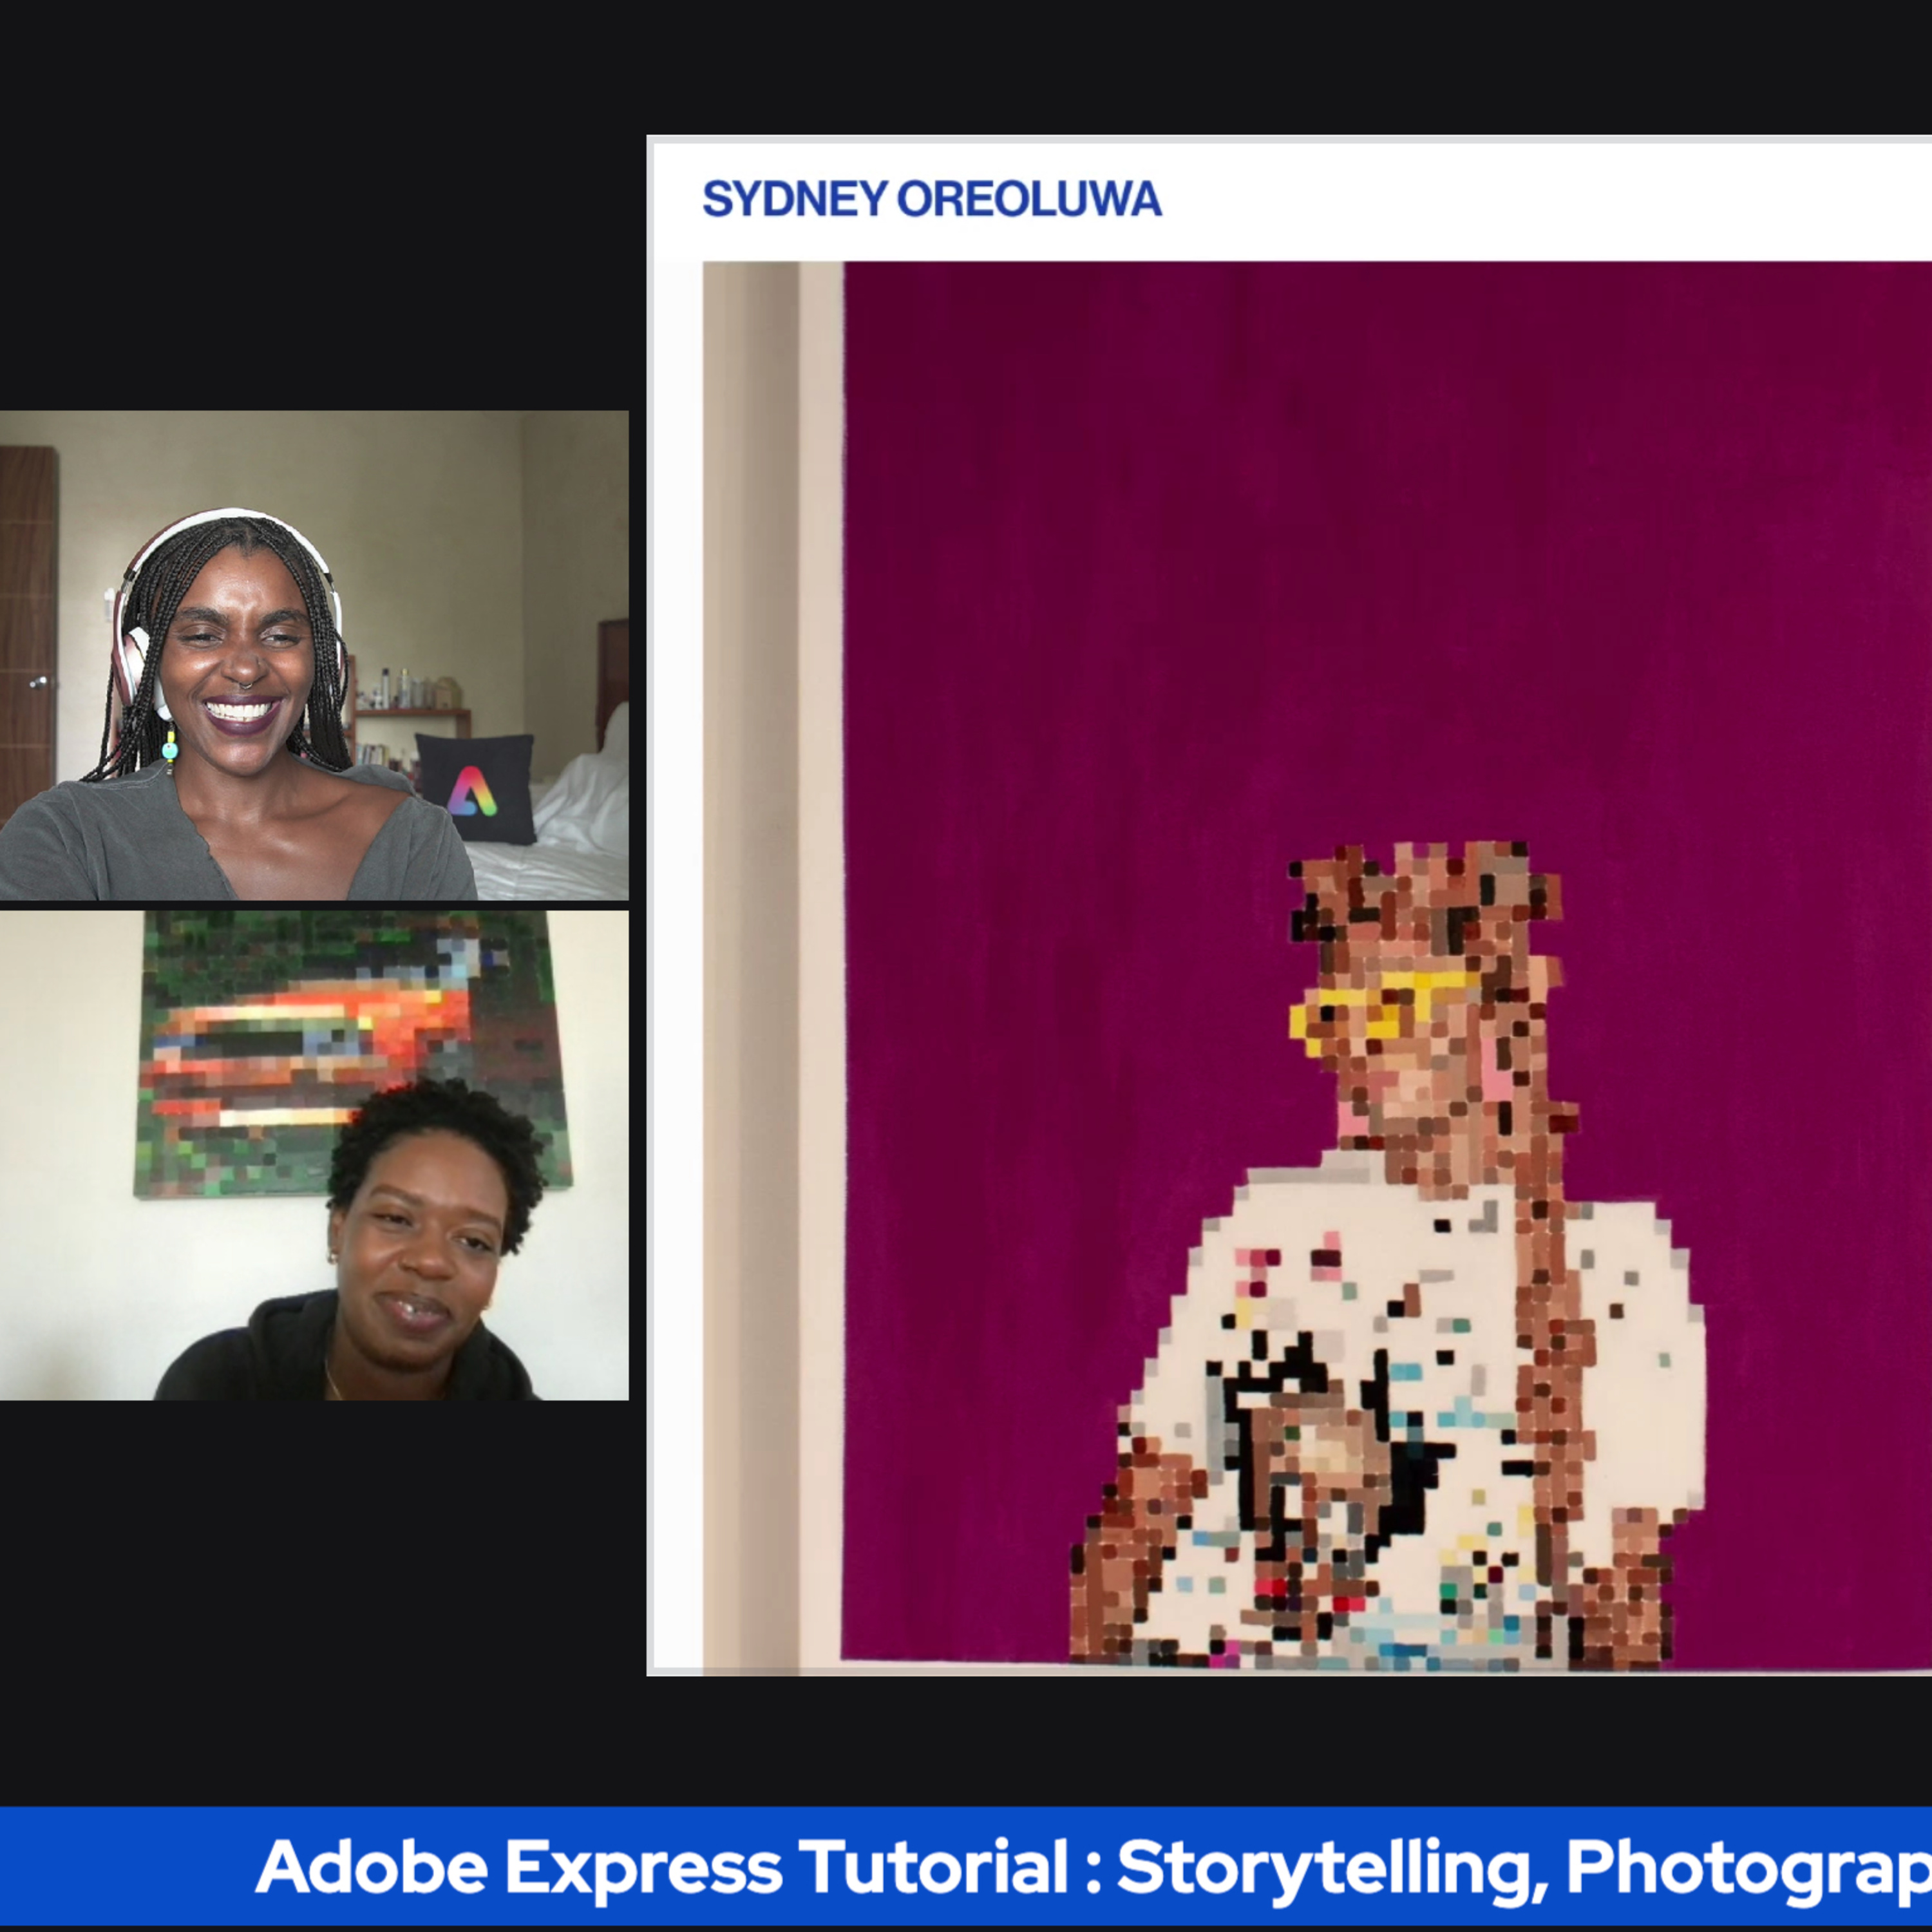Select the bottom webcam feed of the guest
1932x1932 pixels.
(x=314, y=1155)
